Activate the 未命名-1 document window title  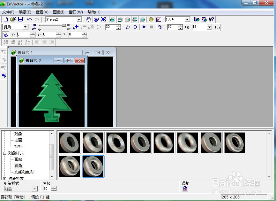pos(25,52)
